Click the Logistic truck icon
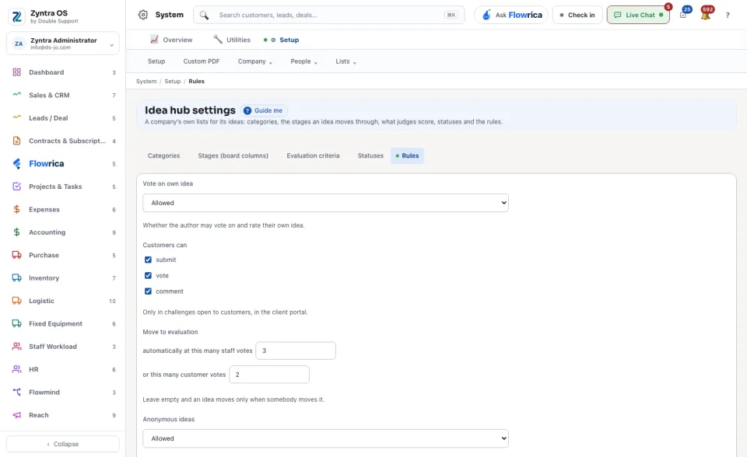This screenshot has height=457, width=747. pyautogui.click(x=16, y=301)
